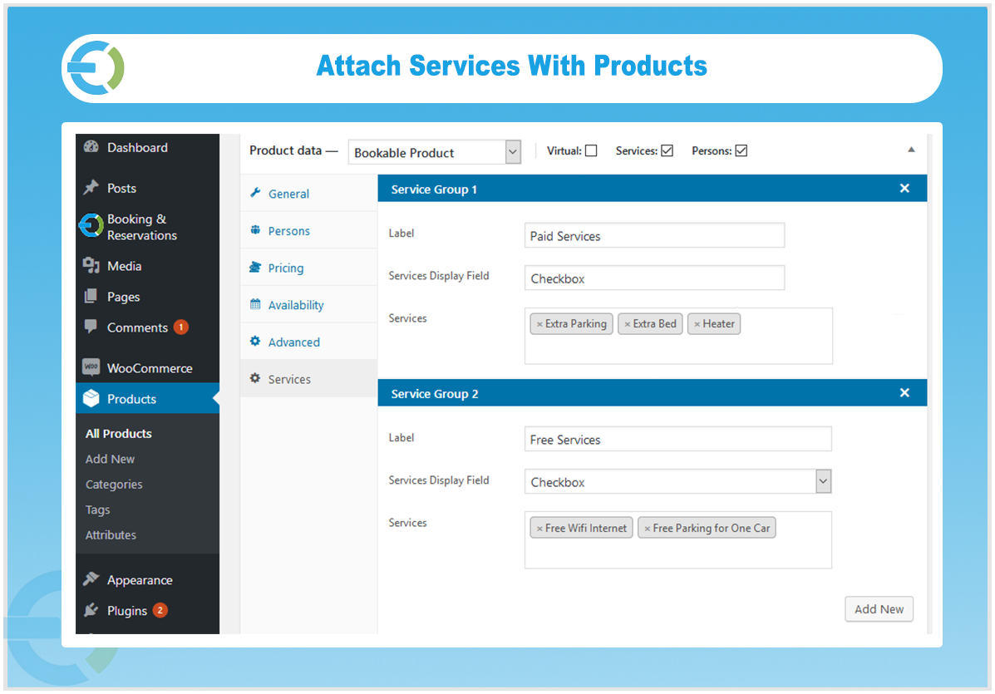Image resolution: width=995 pixels, height=694 pixels.
Task: Click the Appearance brush icon
Action: 91,579
